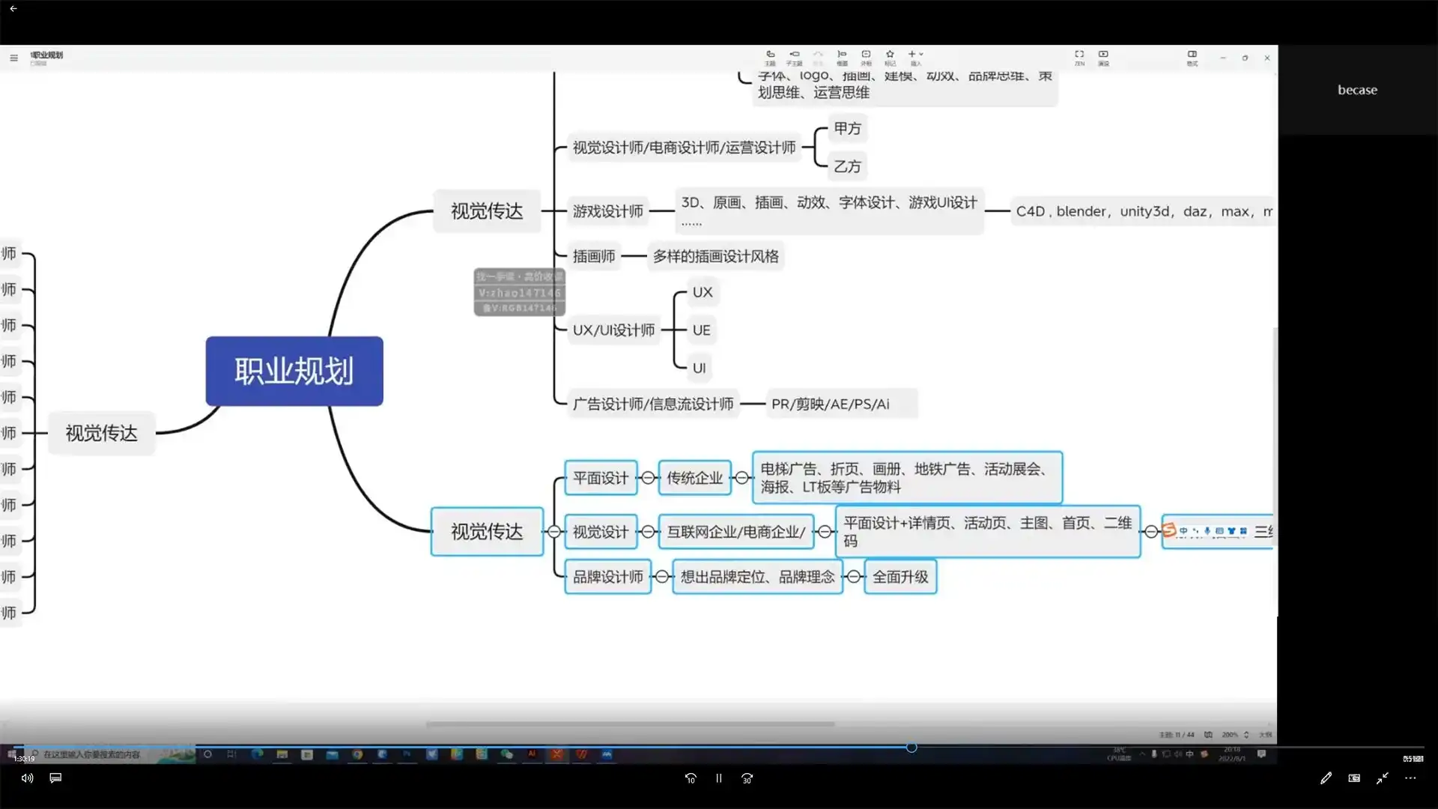Pause the video playback
1438x809 pixels.
pyautogui.click(x=718, y=778)
